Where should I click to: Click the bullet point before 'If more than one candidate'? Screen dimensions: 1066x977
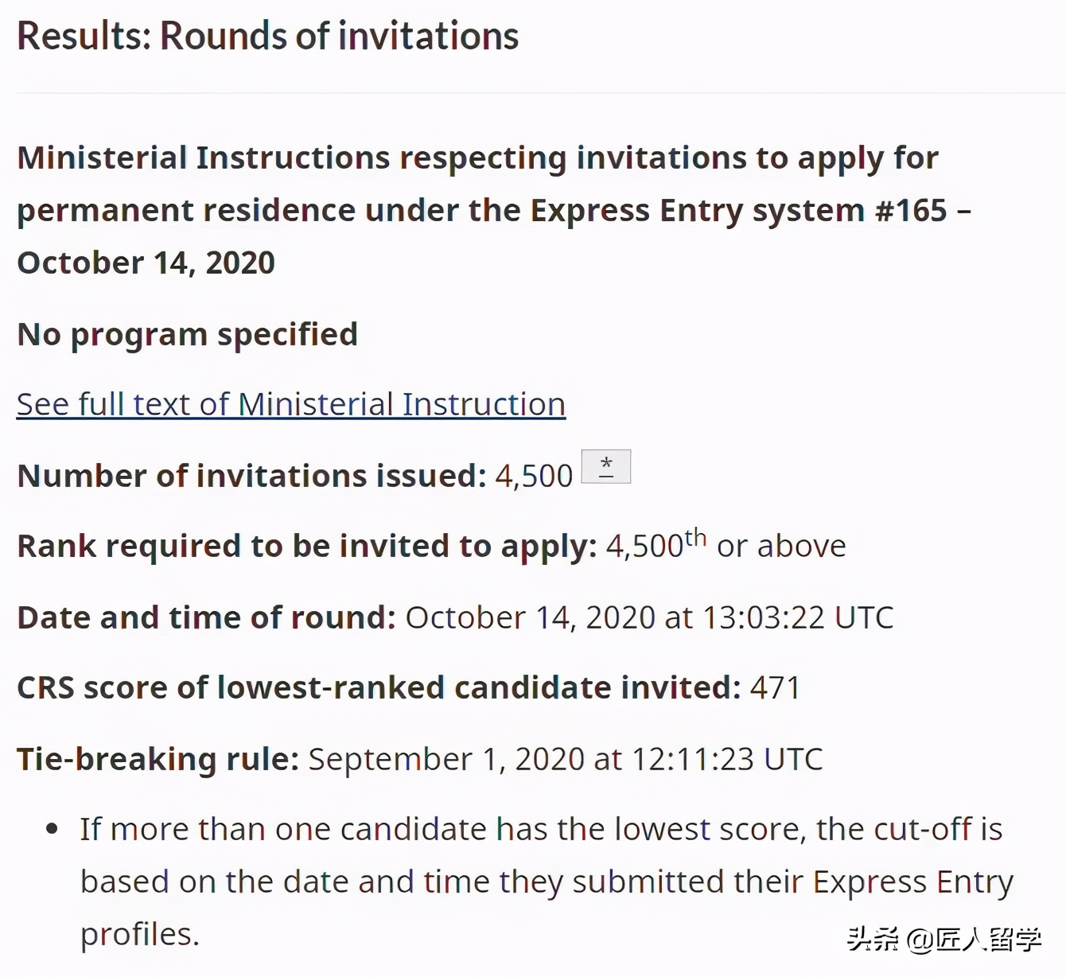[x=53, y=829]
